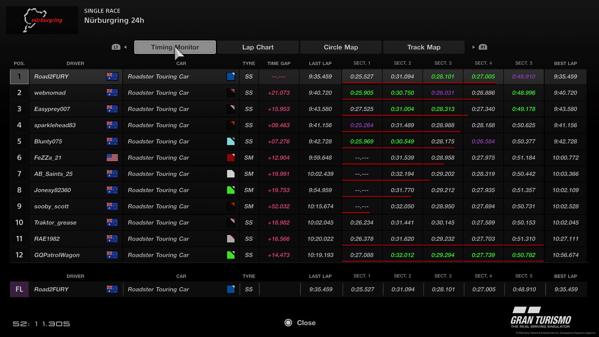Select position 1 row number

pos(19,76)
